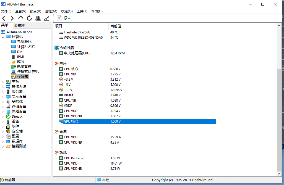Click the Haizhide CX-256G drive icon
This screenshot has height=185, width=284.
coord(61,33)
